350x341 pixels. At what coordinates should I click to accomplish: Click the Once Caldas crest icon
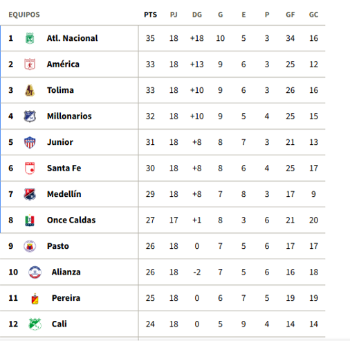[30, 220]
